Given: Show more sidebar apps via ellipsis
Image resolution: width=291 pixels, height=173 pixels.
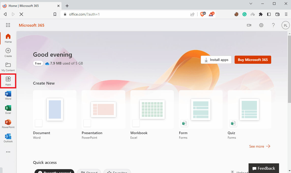Looking at the screenshot, I should click(8, 152).
